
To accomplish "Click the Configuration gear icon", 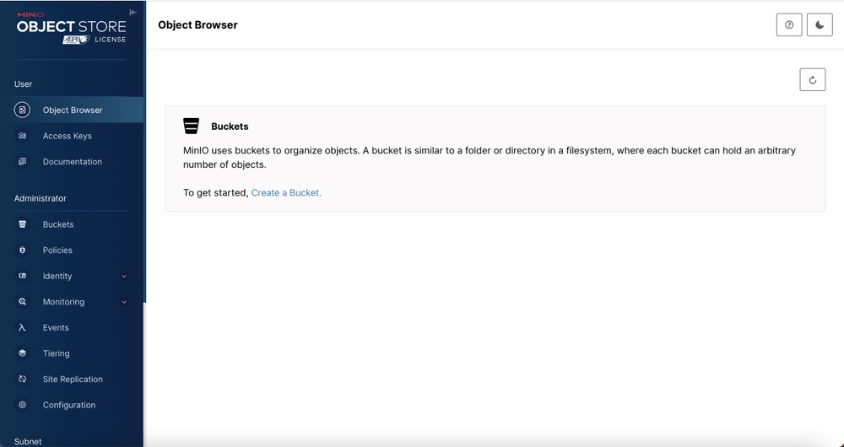I will pos(23,405).
